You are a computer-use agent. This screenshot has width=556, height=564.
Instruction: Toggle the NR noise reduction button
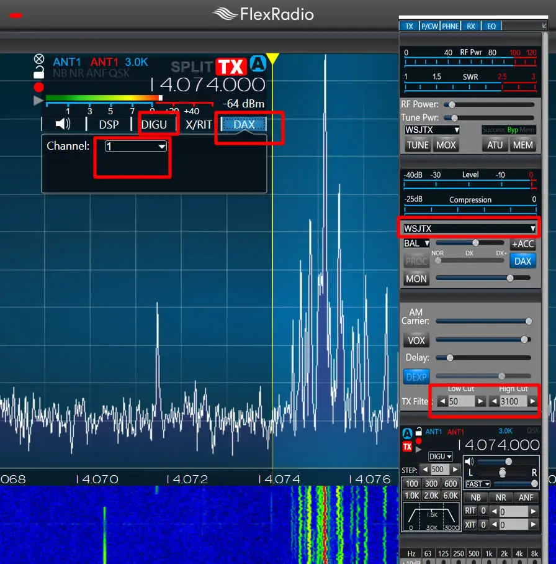(x=501, y=498)
